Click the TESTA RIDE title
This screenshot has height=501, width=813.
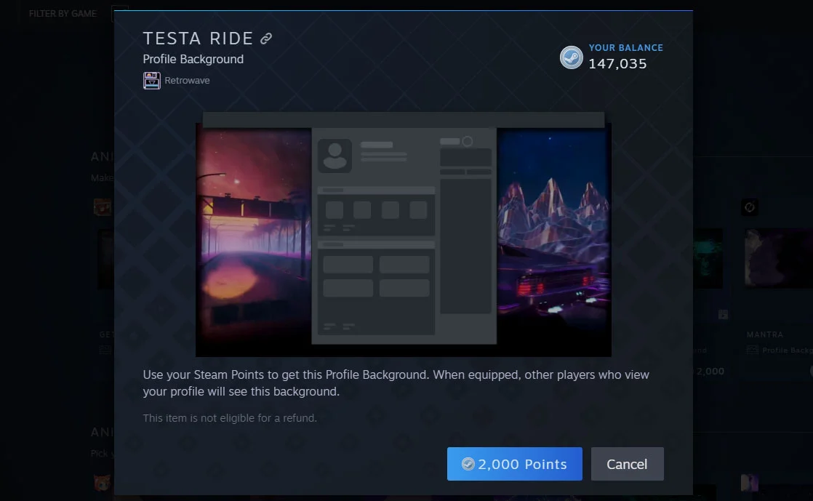pyautogui.click(x=198, y=39)
